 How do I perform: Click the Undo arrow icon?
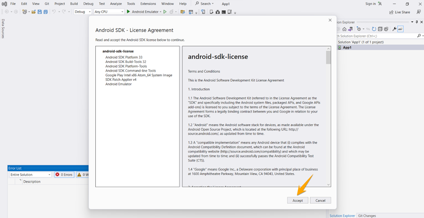(x=54, y=12)
